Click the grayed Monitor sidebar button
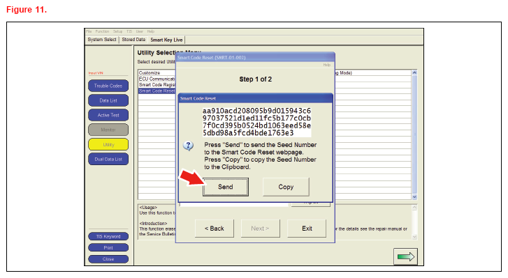 [x=108, y=130]
